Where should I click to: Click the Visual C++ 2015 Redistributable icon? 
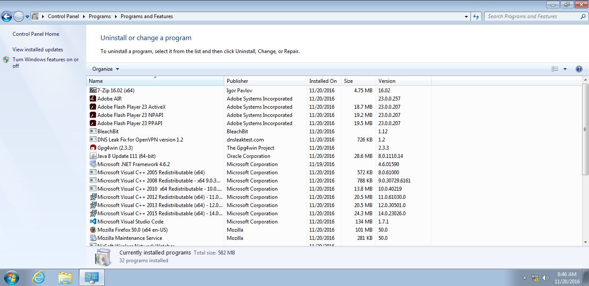coord(93,214)
